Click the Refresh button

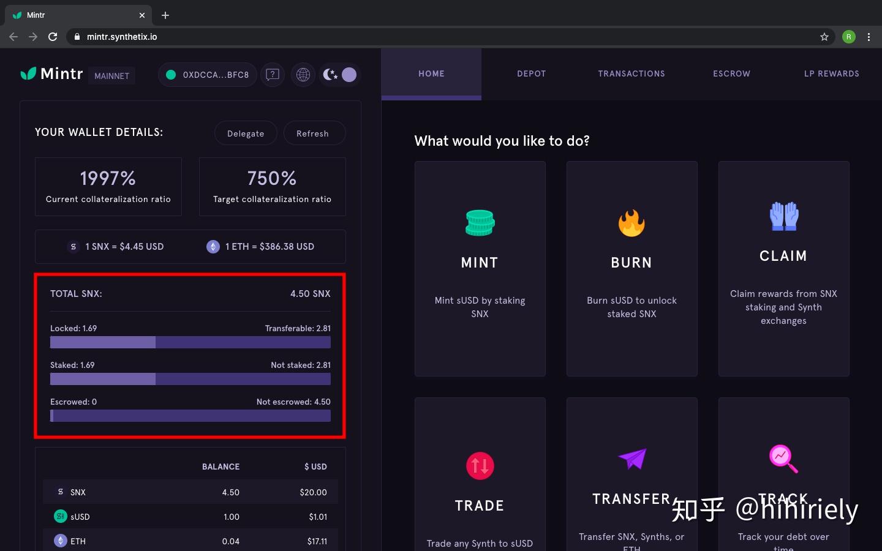click(x=314, y=133)
